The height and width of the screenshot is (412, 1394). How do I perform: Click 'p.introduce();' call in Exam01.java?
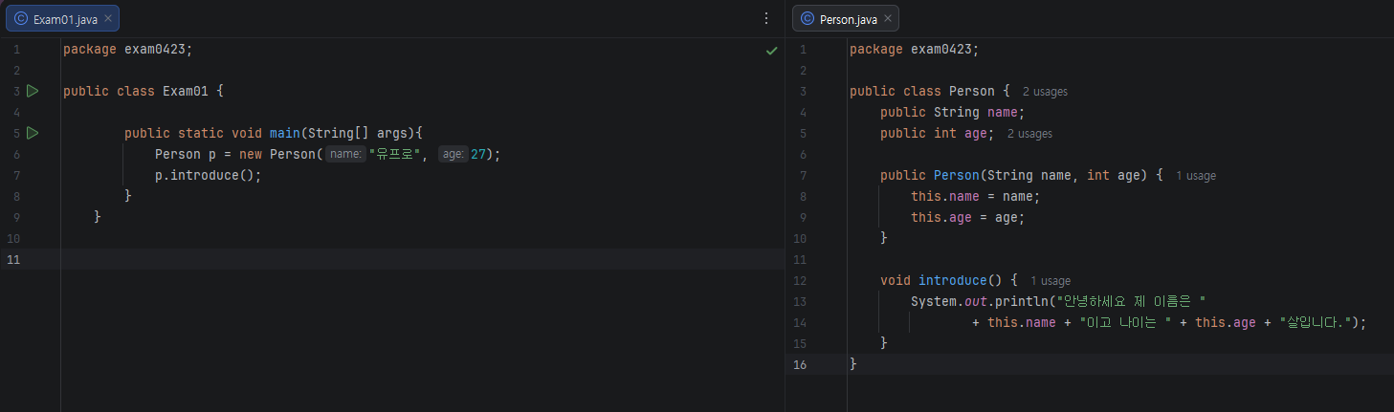[208, 175]
